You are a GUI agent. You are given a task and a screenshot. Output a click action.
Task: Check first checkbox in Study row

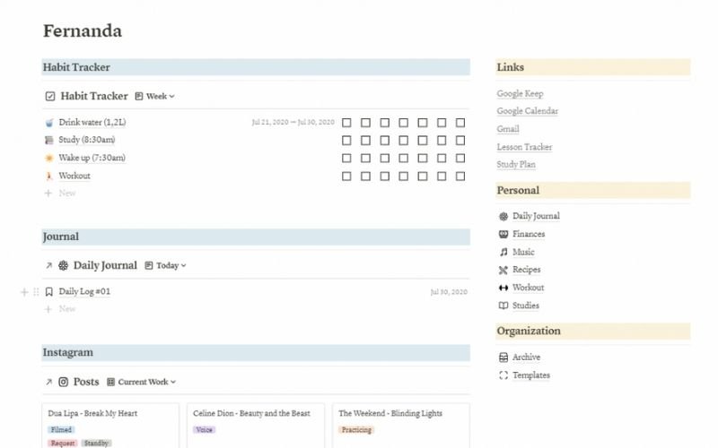point(346,141)
